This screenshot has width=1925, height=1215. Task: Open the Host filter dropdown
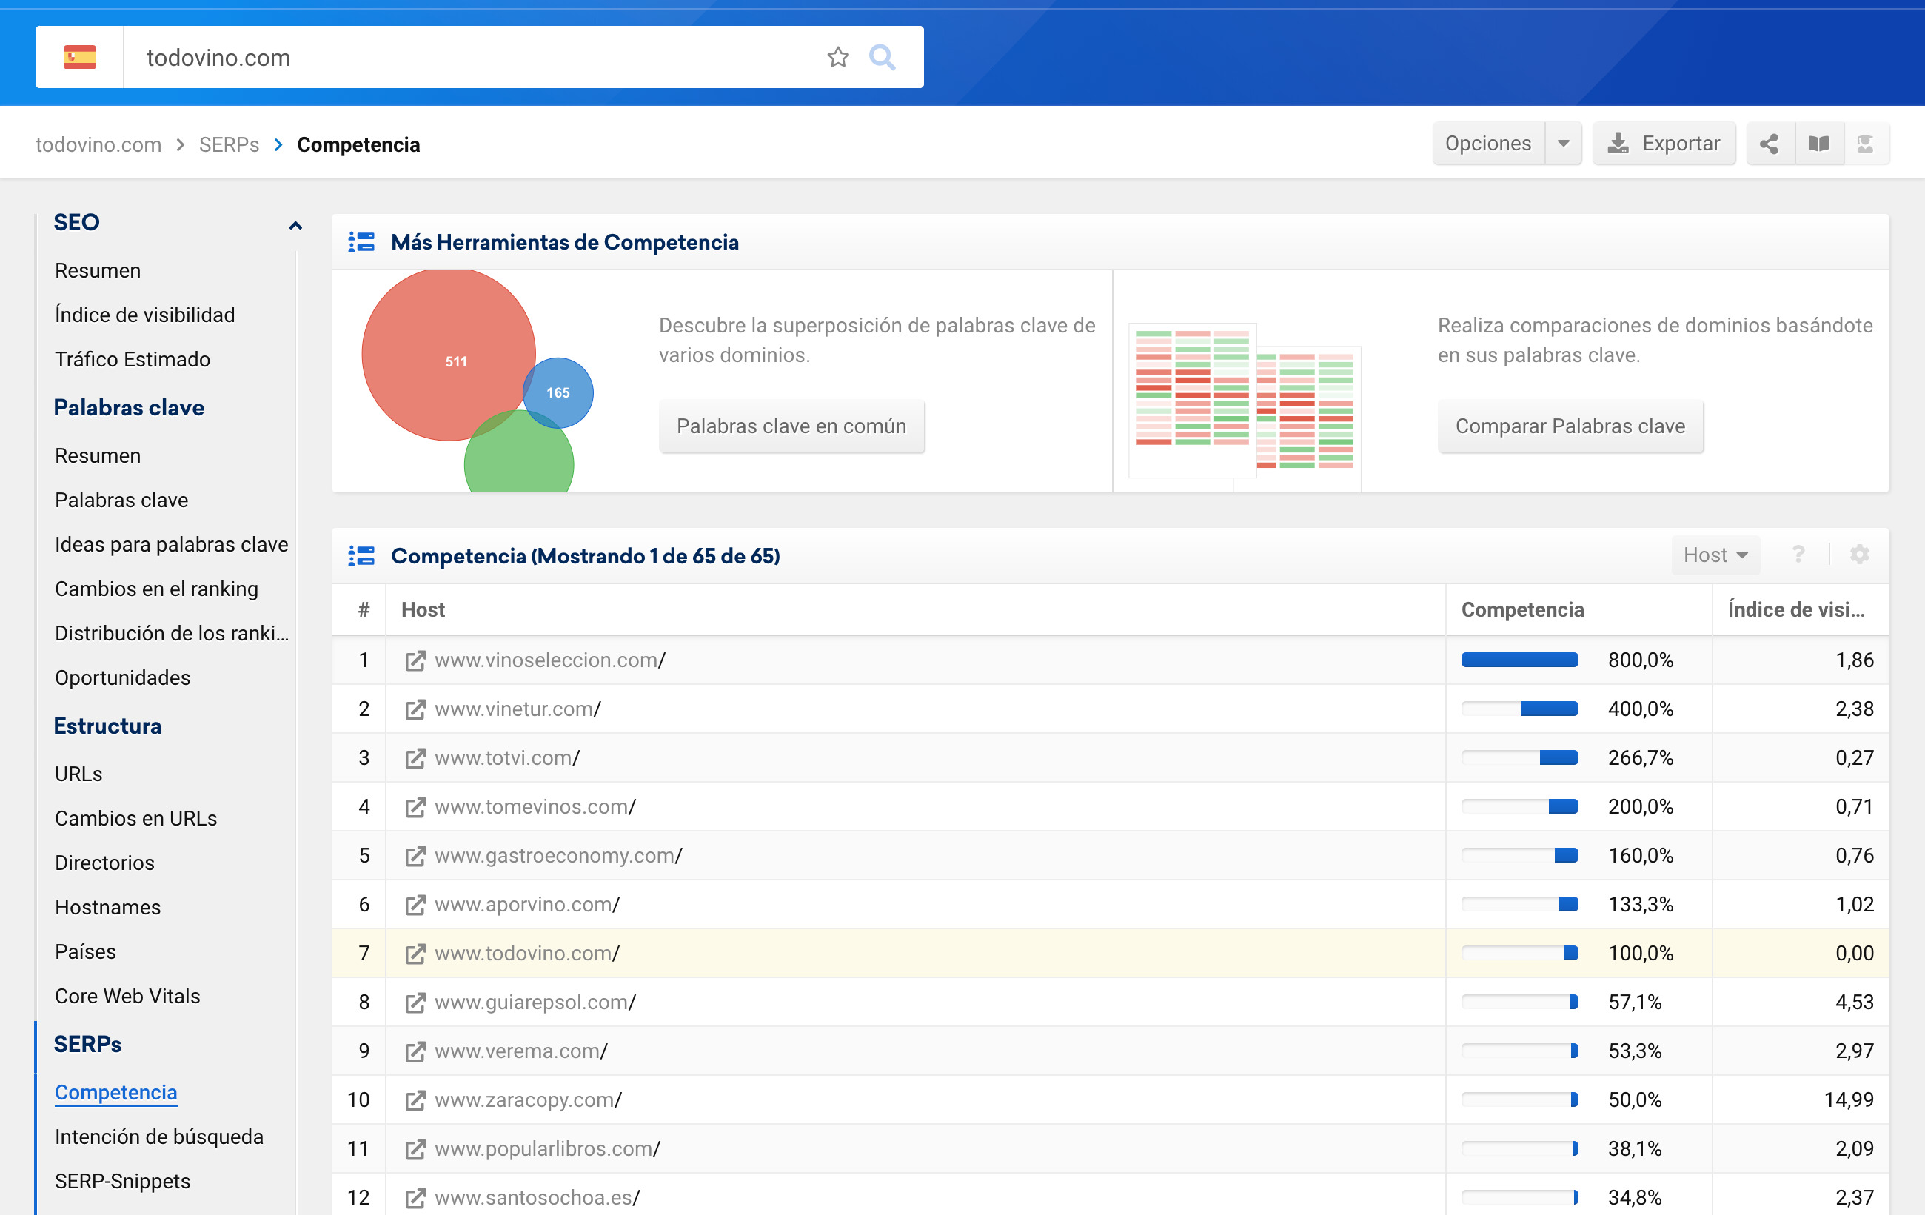(1715, 555)
